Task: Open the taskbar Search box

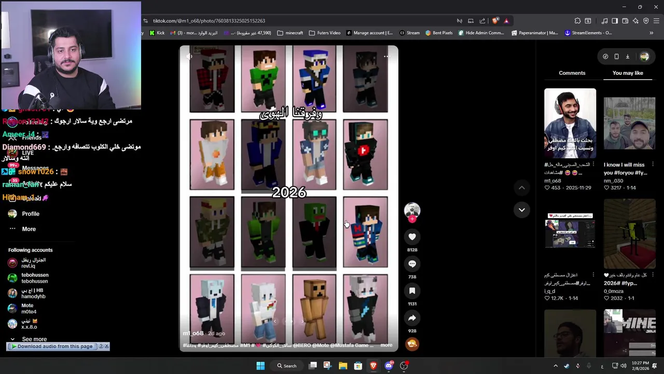Action: click(287, 366)
